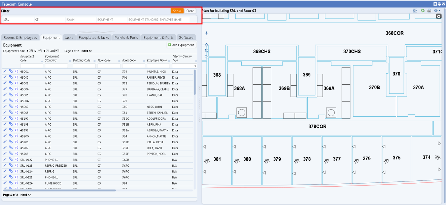Click link icon in row 45005
This screenshot has height=205, width=446.
11,95
